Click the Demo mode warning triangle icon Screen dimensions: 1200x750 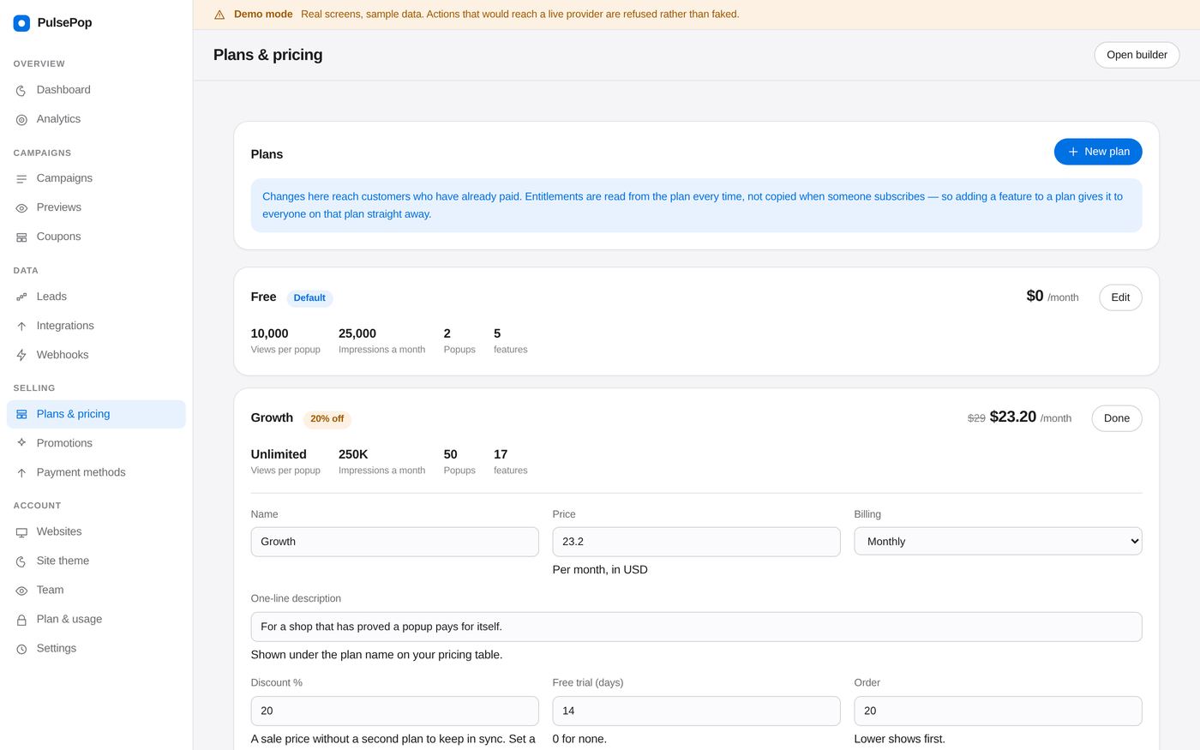tap(219, 15)
